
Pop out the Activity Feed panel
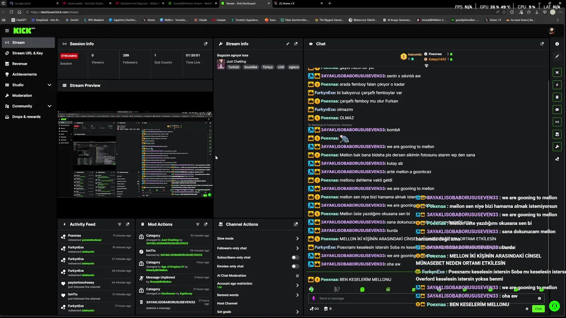[128, 224]
